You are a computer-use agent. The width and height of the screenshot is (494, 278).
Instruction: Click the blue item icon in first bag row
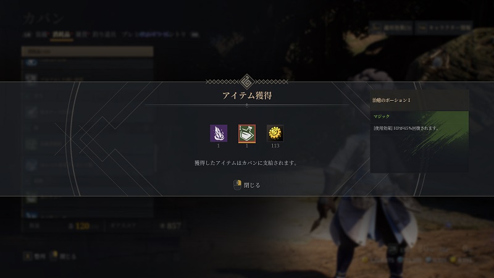(x=31, y=62)
